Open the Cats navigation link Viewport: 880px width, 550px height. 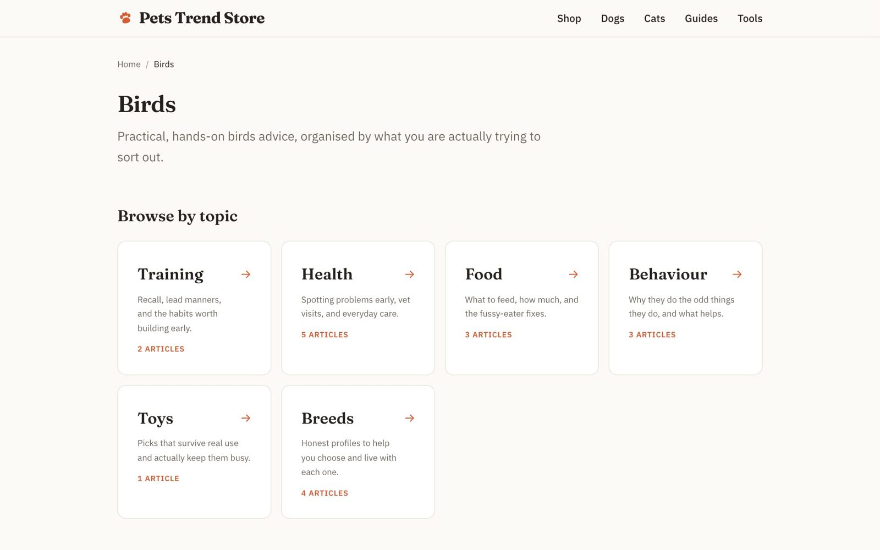[654, 19]
